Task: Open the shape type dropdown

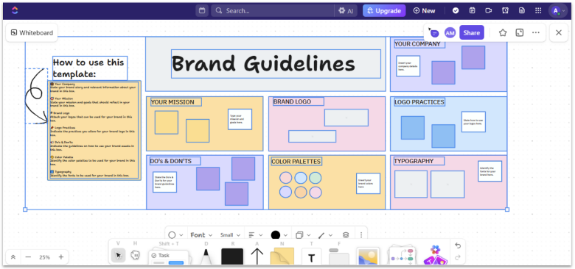Action: [x=175, y=235]
